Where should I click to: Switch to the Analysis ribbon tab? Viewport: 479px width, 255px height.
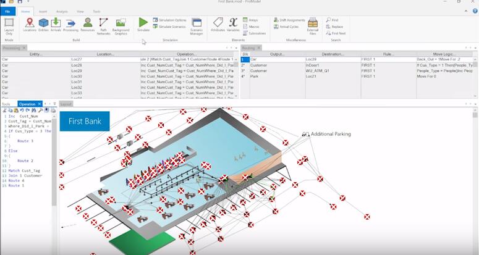(62, 12)
